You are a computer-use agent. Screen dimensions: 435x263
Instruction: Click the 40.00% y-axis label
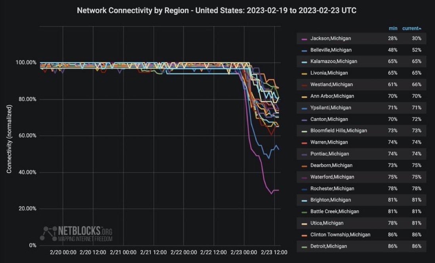[x=27, y=172]
